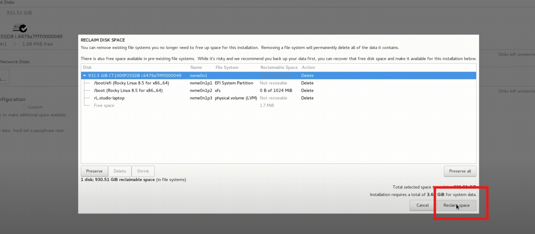Cancel the reclaim disk space dialog

(423, 206)
